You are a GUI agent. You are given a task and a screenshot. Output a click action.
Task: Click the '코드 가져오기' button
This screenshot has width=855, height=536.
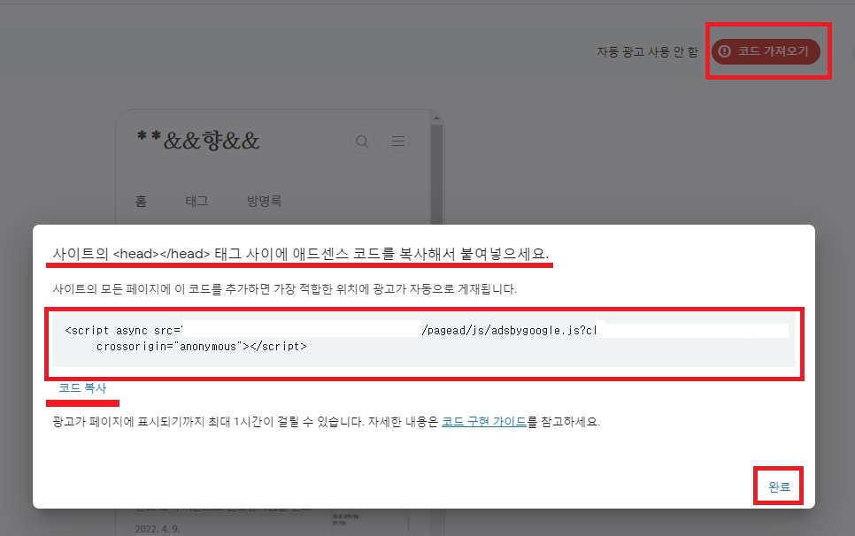point(766,51)
